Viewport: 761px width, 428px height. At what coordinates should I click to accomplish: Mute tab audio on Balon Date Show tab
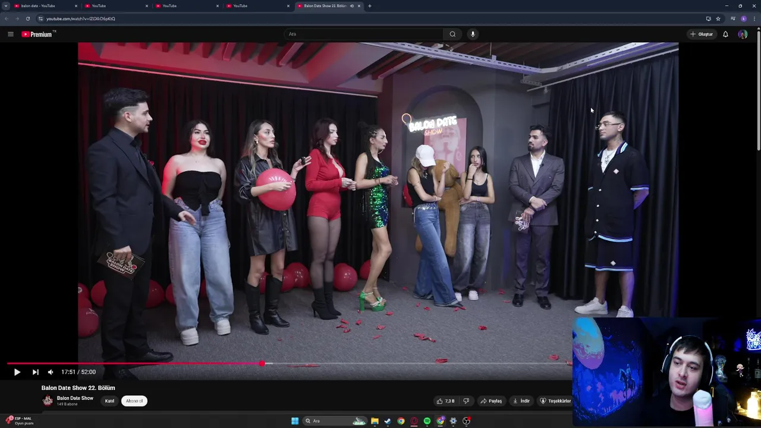click(351, 6)
